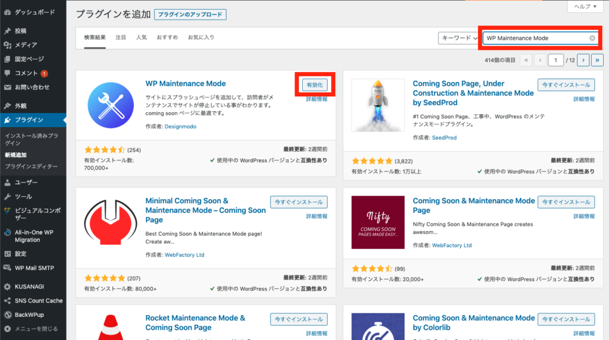Click the 外観 paintbrush icon
Viewport: 609px width, 340px height.
(7, 106)
